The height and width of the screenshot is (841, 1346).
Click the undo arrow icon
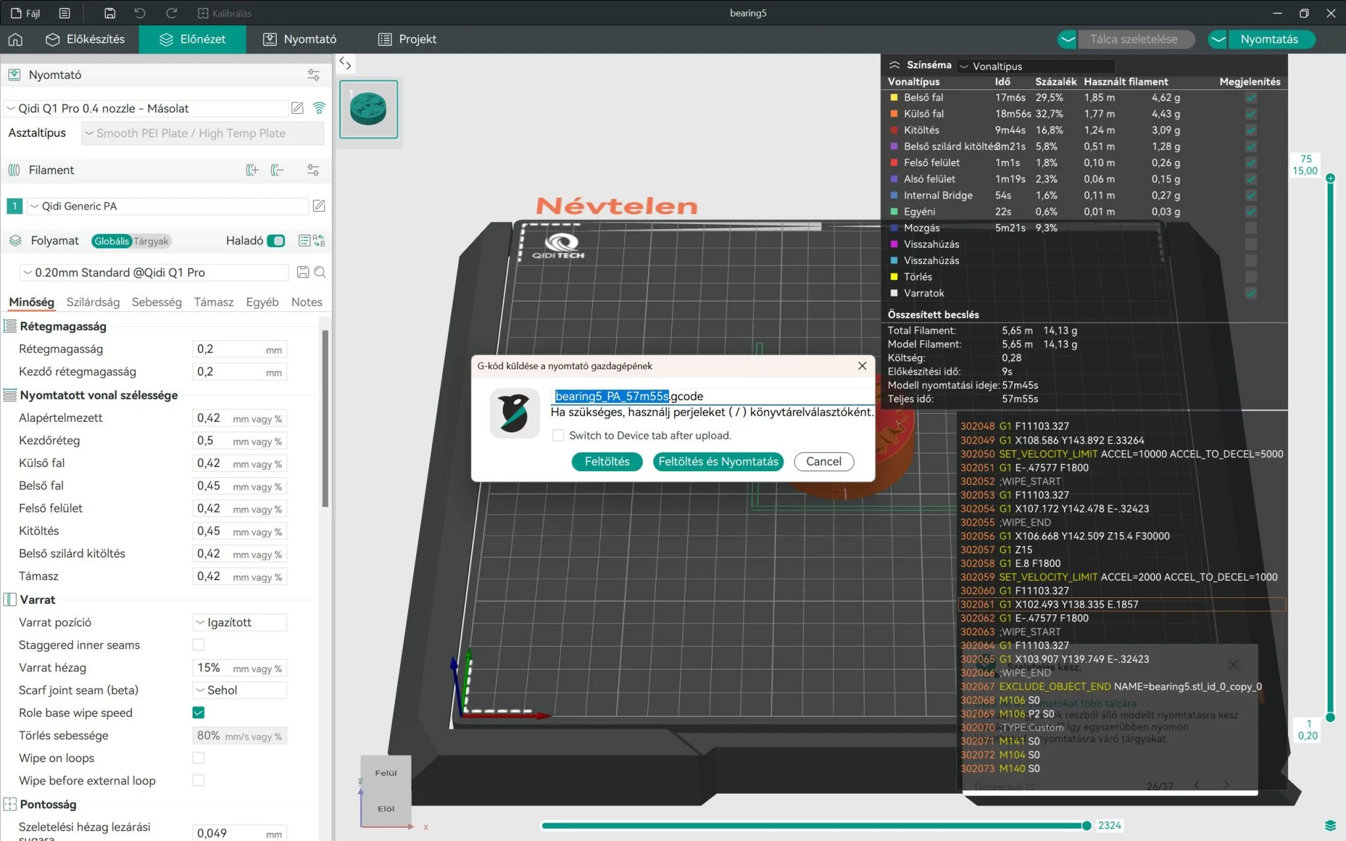[x=140, y=13]
